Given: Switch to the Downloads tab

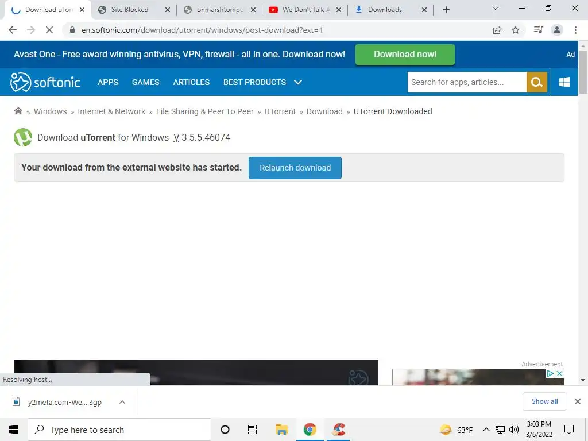Looking at the screenshot, I should point(385,10).
